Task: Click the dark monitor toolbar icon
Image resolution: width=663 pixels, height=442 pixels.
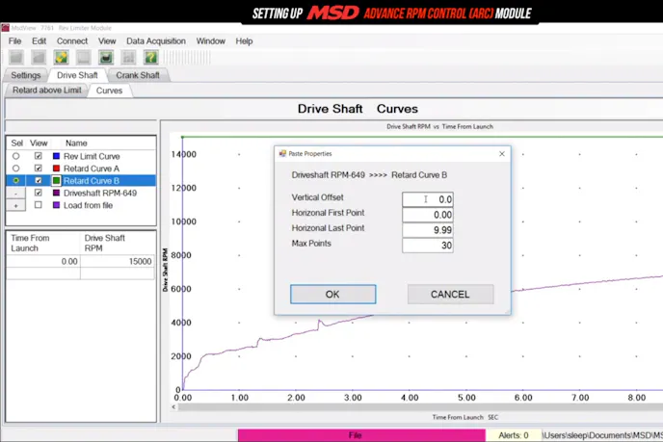Action: point(106,58)
